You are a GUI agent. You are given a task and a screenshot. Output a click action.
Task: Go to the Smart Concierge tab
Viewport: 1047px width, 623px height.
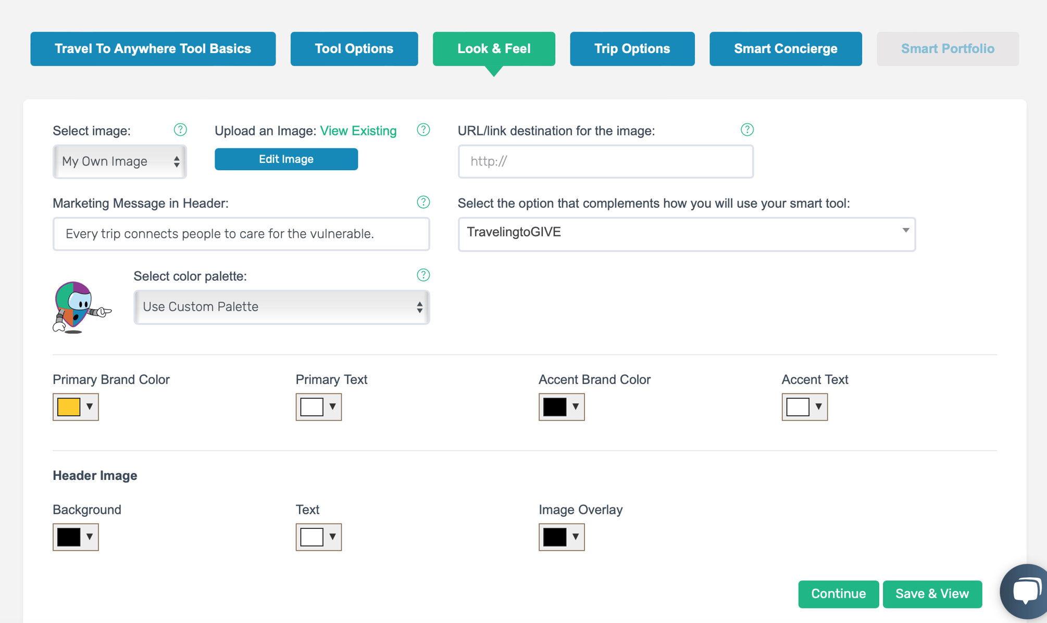(786, 48)
